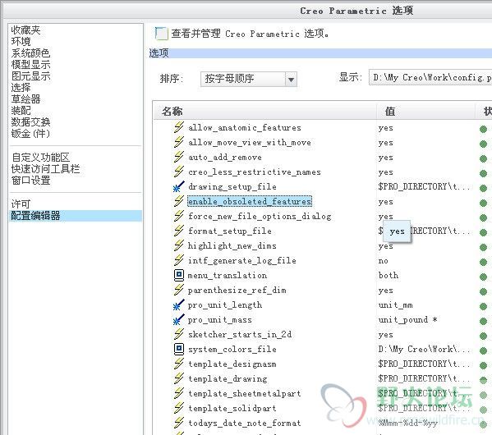492x435 pixels.
Task: Select the pro_unit_length option name
Action: click(225, 304)
